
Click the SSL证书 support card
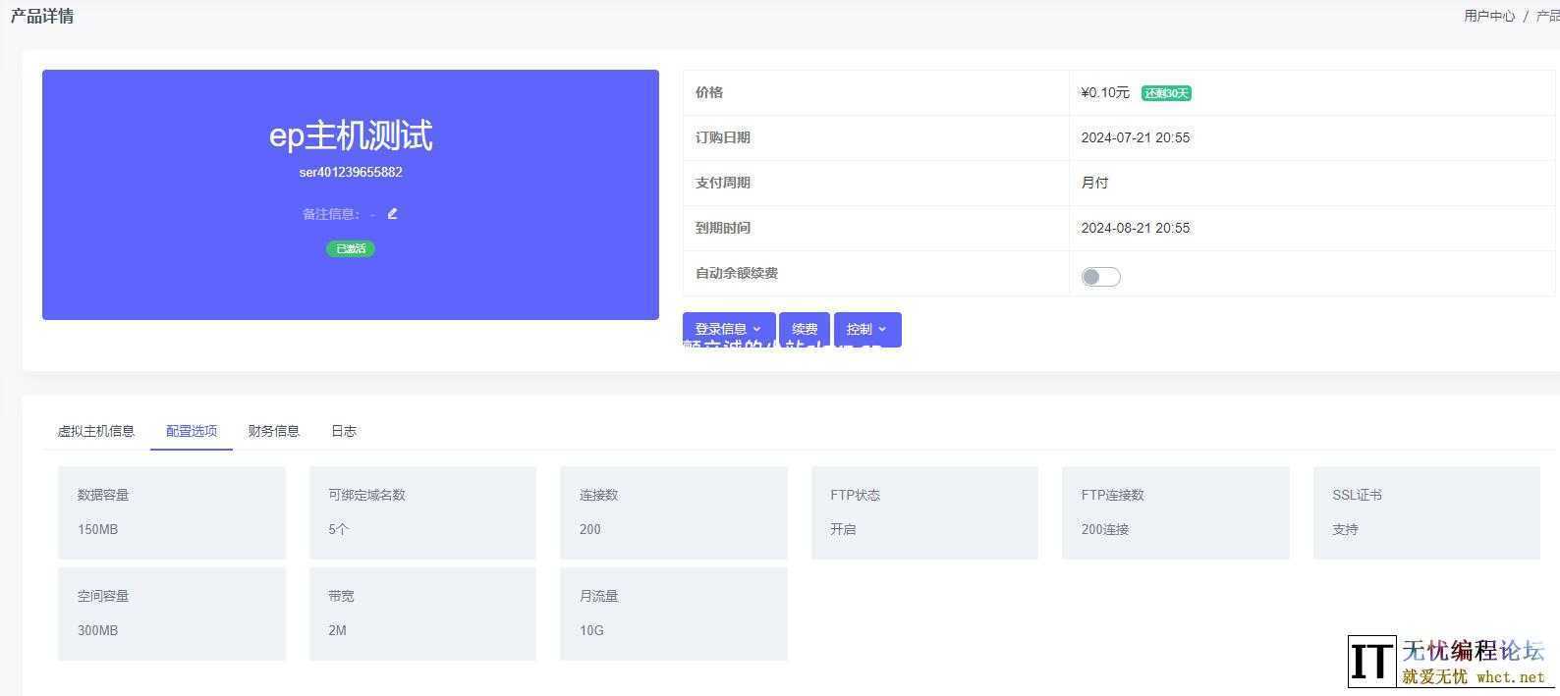tap(1426, 512)
